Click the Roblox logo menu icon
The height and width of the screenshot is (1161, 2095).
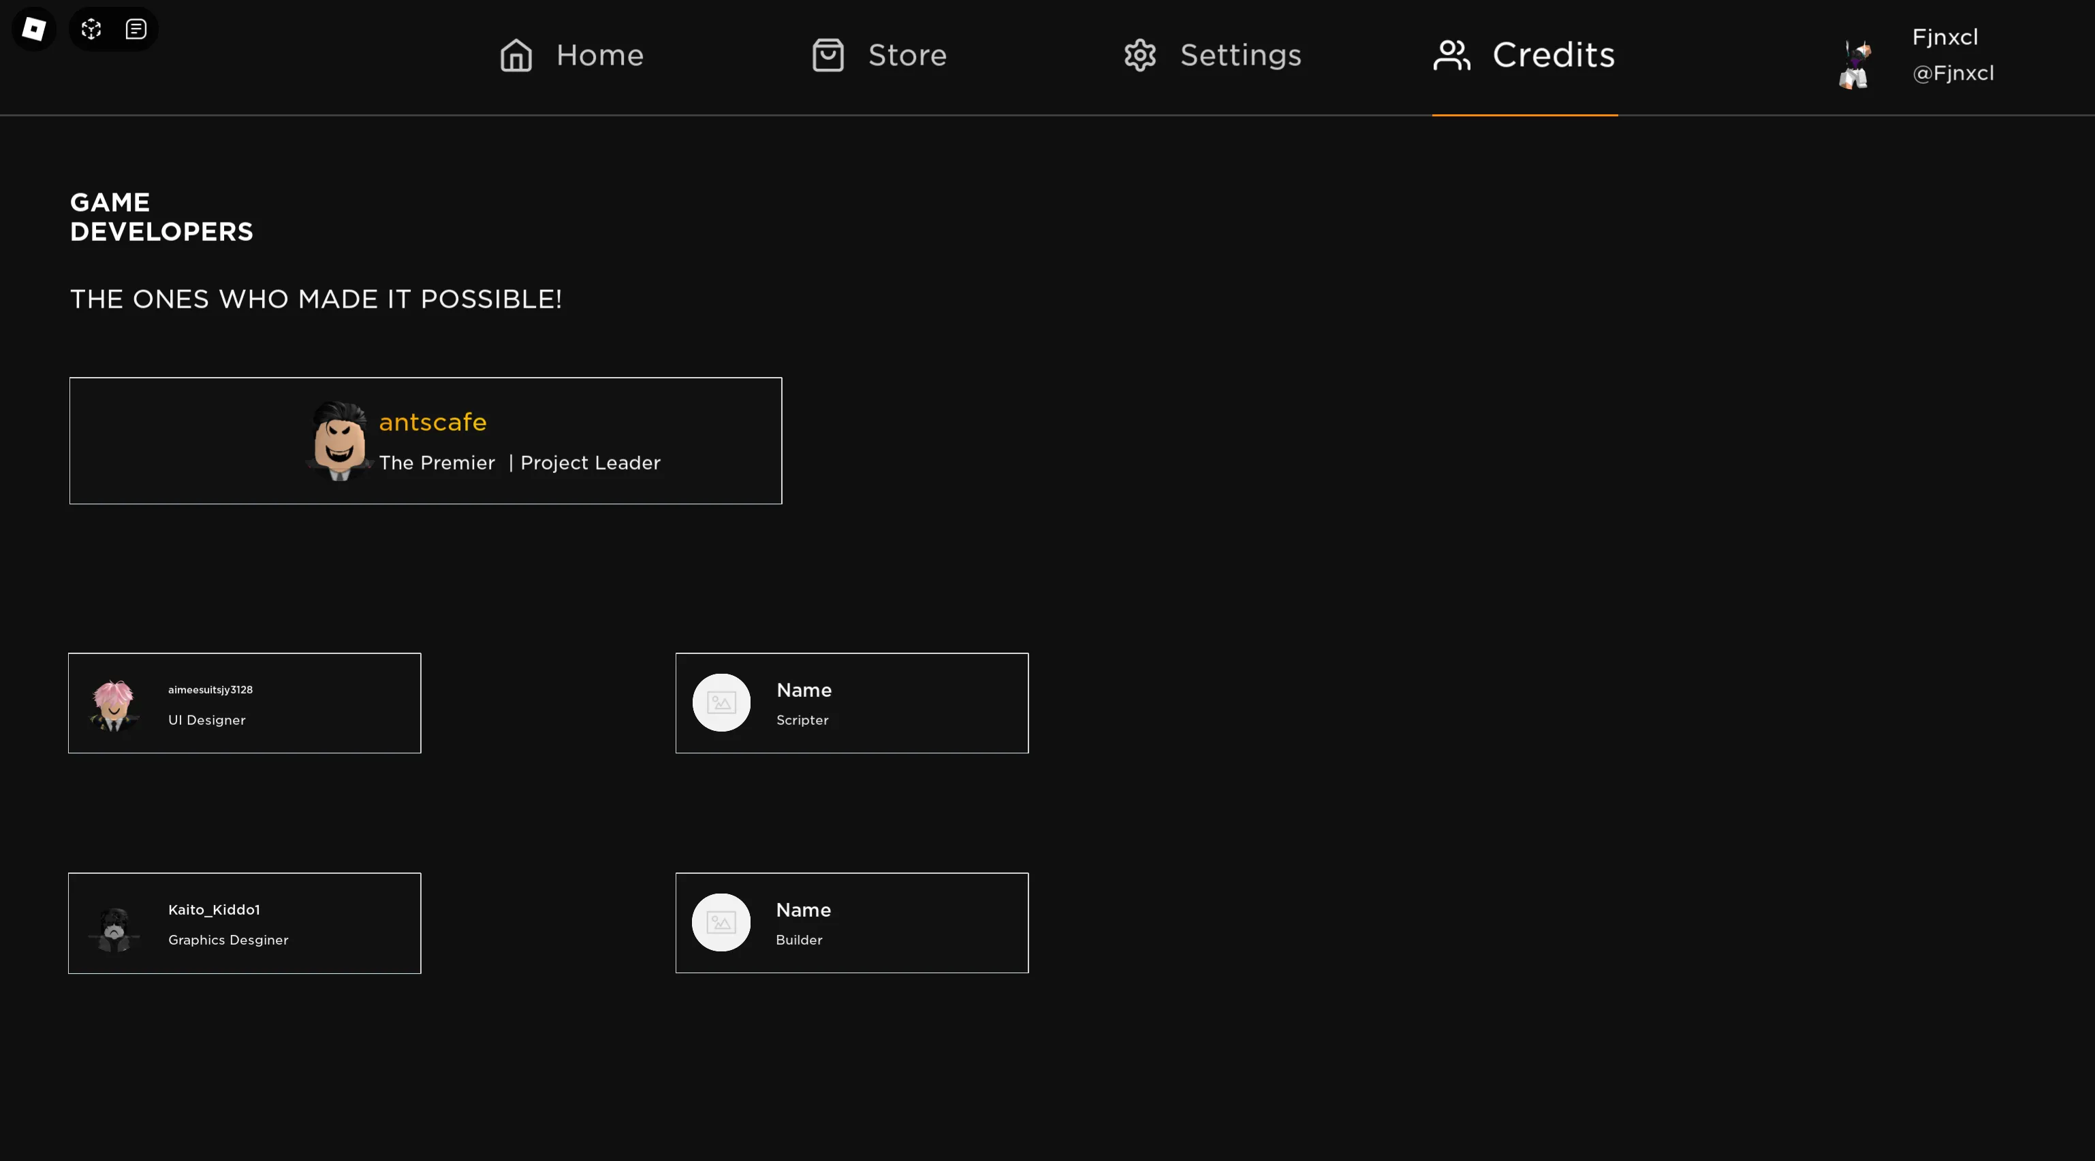pos(33,29)
